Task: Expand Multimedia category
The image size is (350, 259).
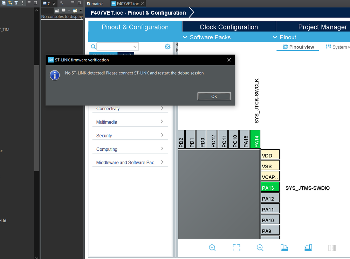Action: [130, 122]
